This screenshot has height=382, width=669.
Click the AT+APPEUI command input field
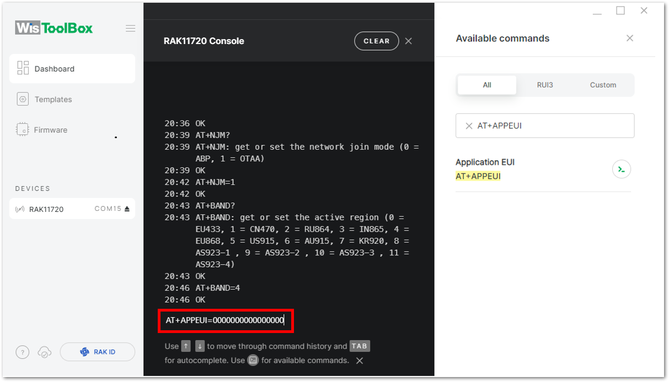coord(226,320)
